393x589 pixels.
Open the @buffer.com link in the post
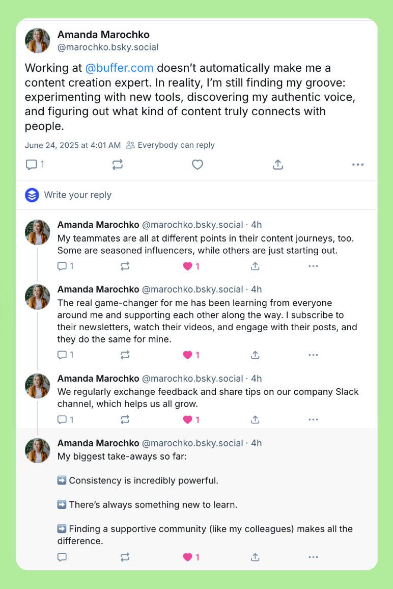120,68
